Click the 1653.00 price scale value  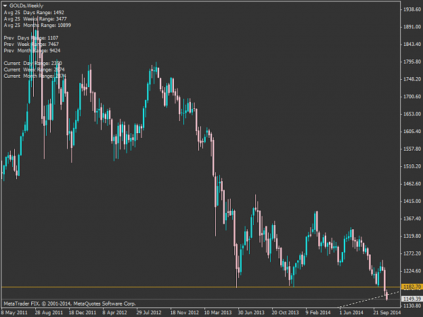pos(412,114)
